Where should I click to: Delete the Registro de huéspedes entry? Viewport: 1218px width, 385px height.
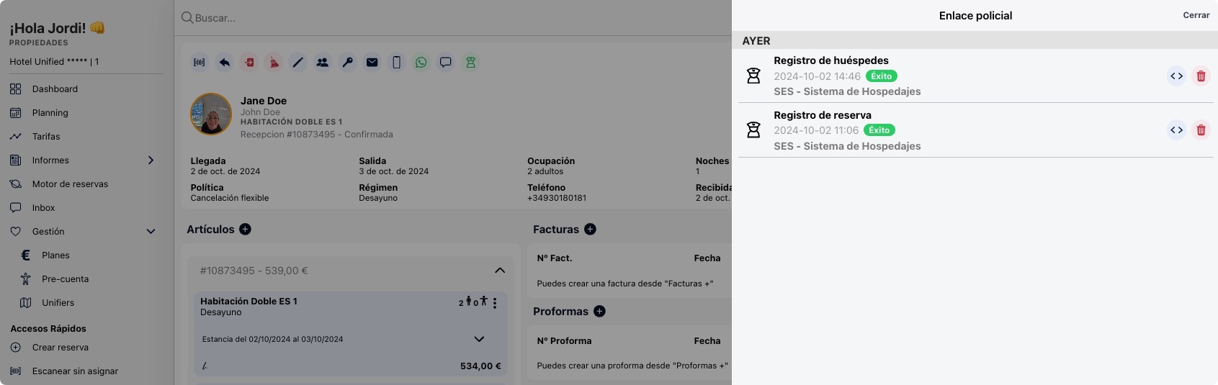pos(1201,76)
